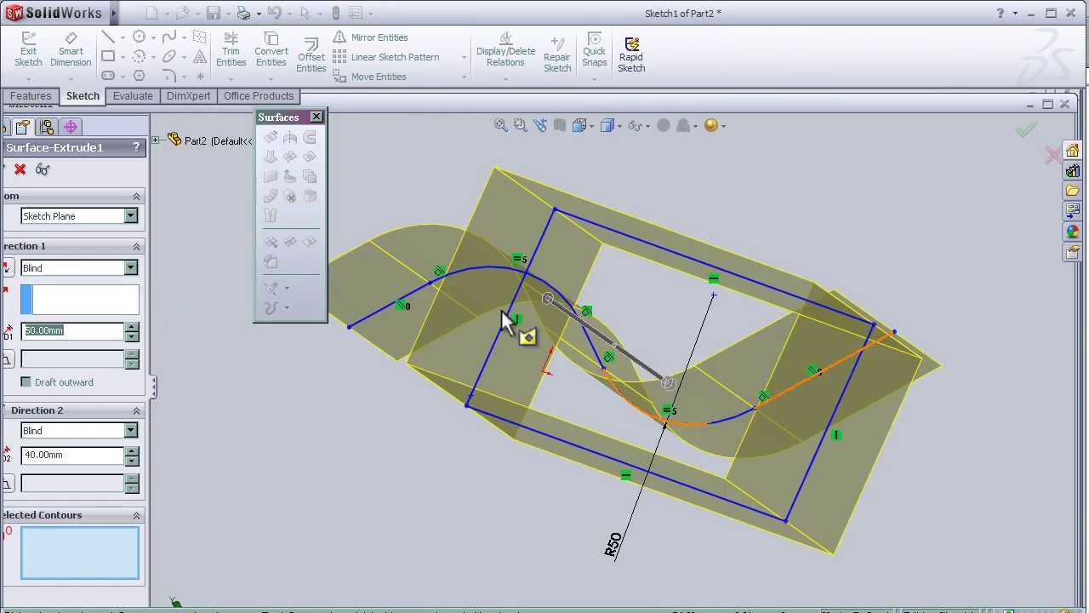
Task: Click Linear Sketch Pattern
Action: pyautogui.click(x=385, y=57)
